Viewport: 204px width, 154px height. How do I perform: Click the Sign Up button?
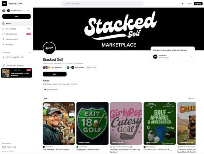click(198, 4)
